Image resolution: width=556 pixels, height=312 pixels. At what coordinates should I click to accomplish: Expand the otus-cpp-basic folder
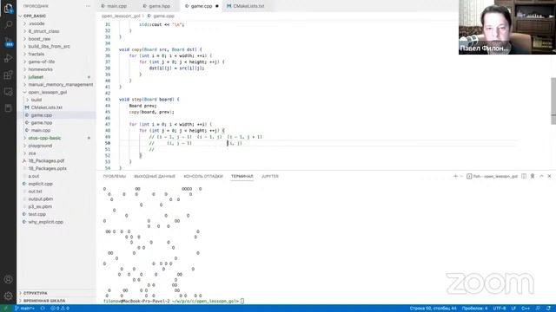[44, 138]
